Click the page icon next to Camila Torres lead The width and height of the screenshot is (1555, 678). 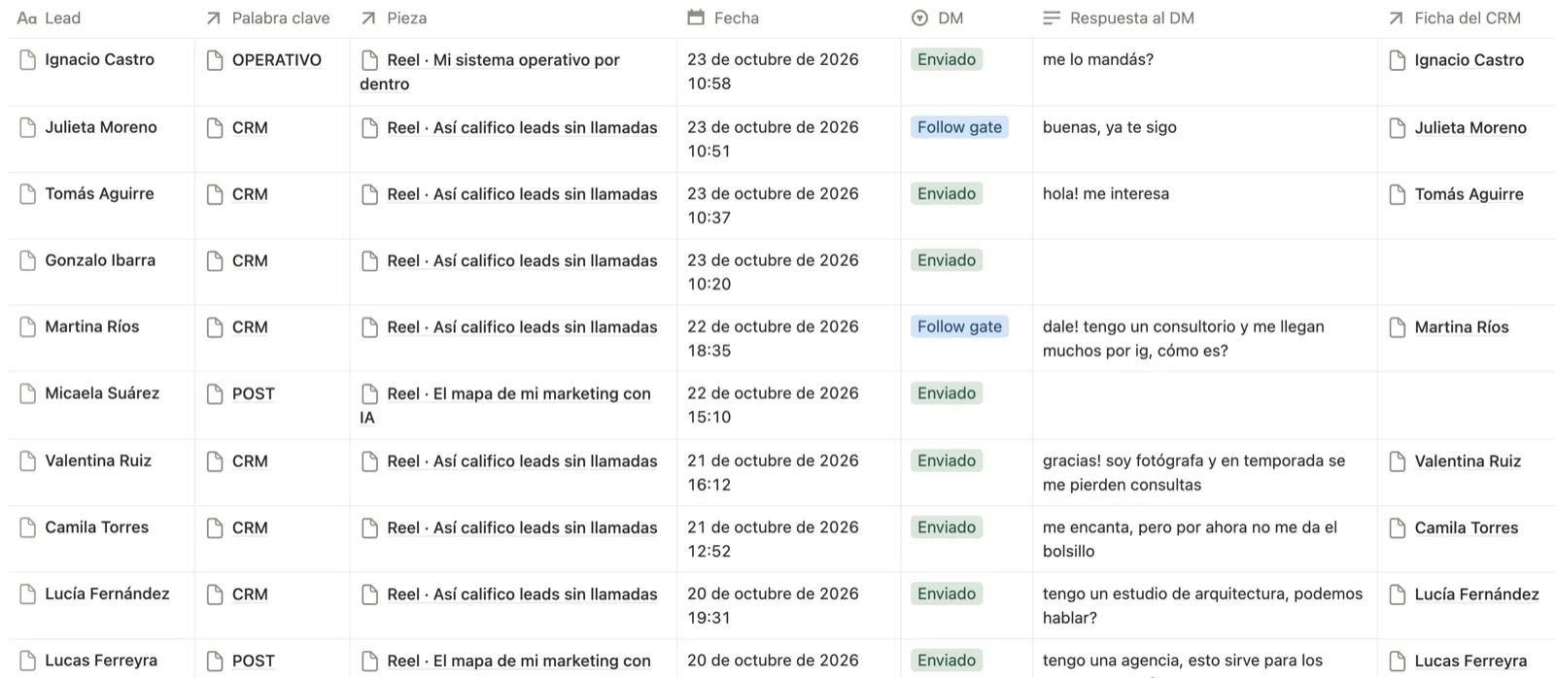point(27,527)
